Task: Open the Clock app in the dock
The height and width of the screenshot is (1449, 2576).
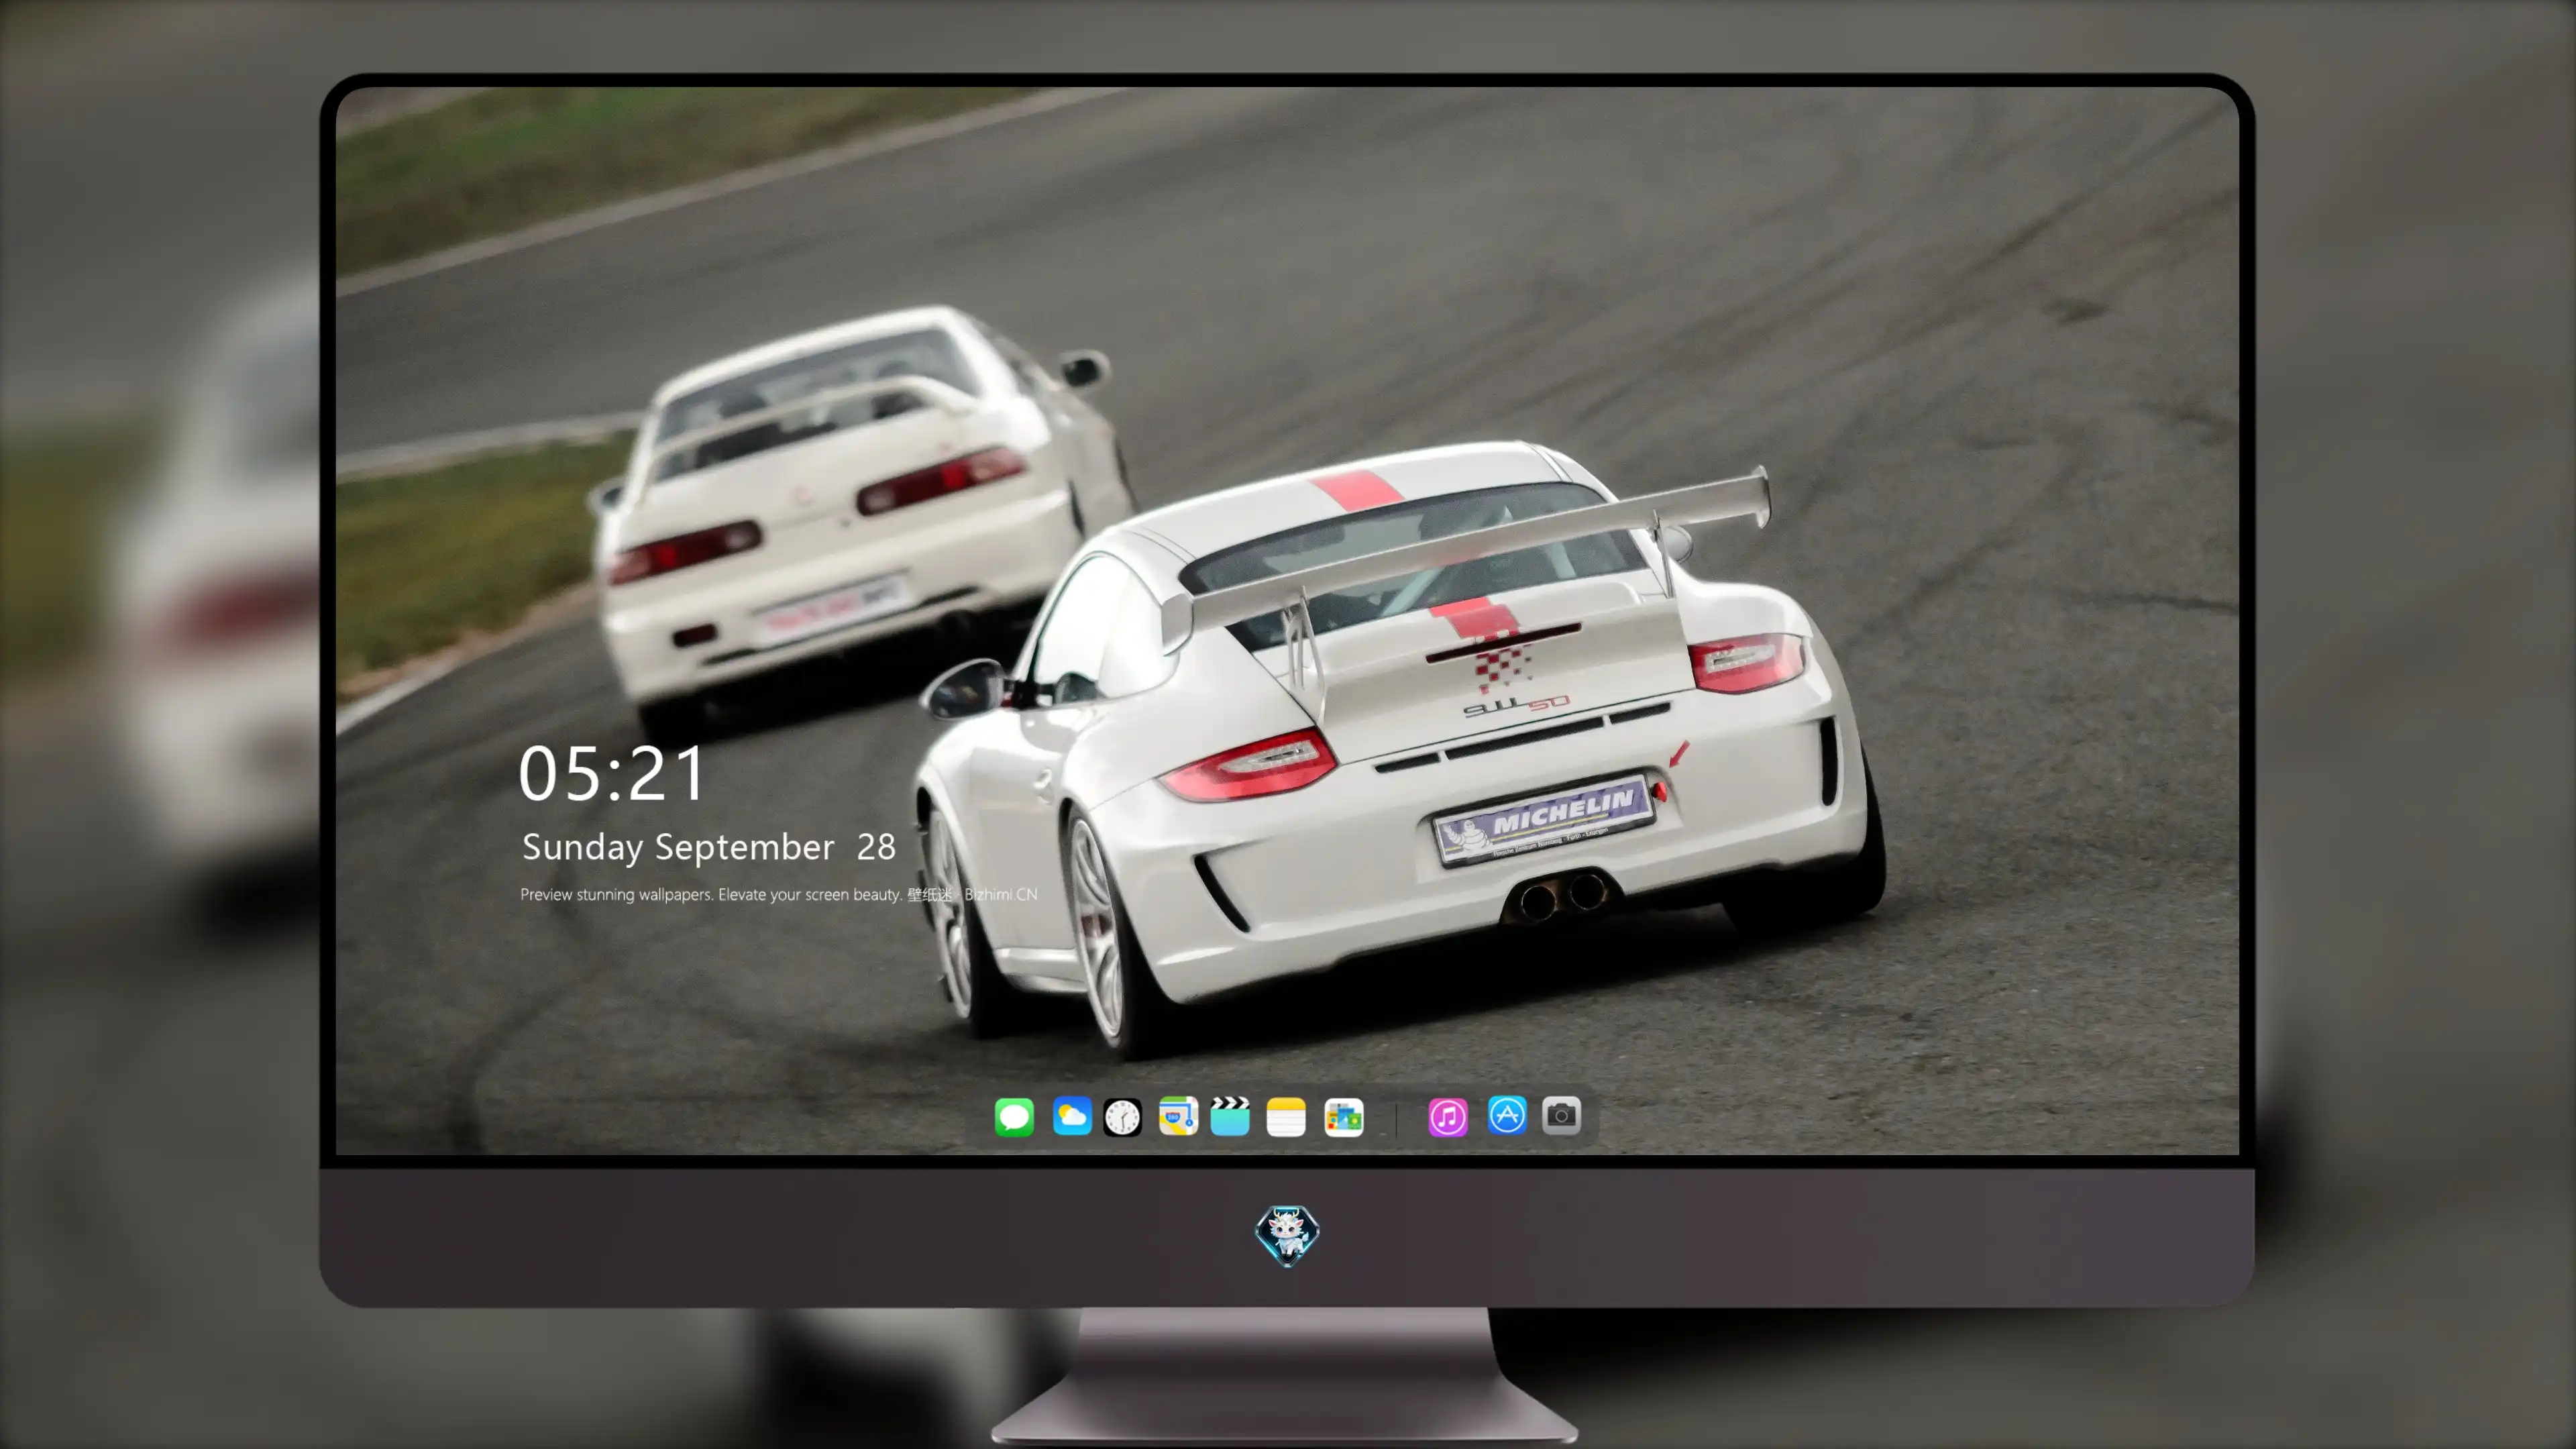Action: click(1122, 1117)
